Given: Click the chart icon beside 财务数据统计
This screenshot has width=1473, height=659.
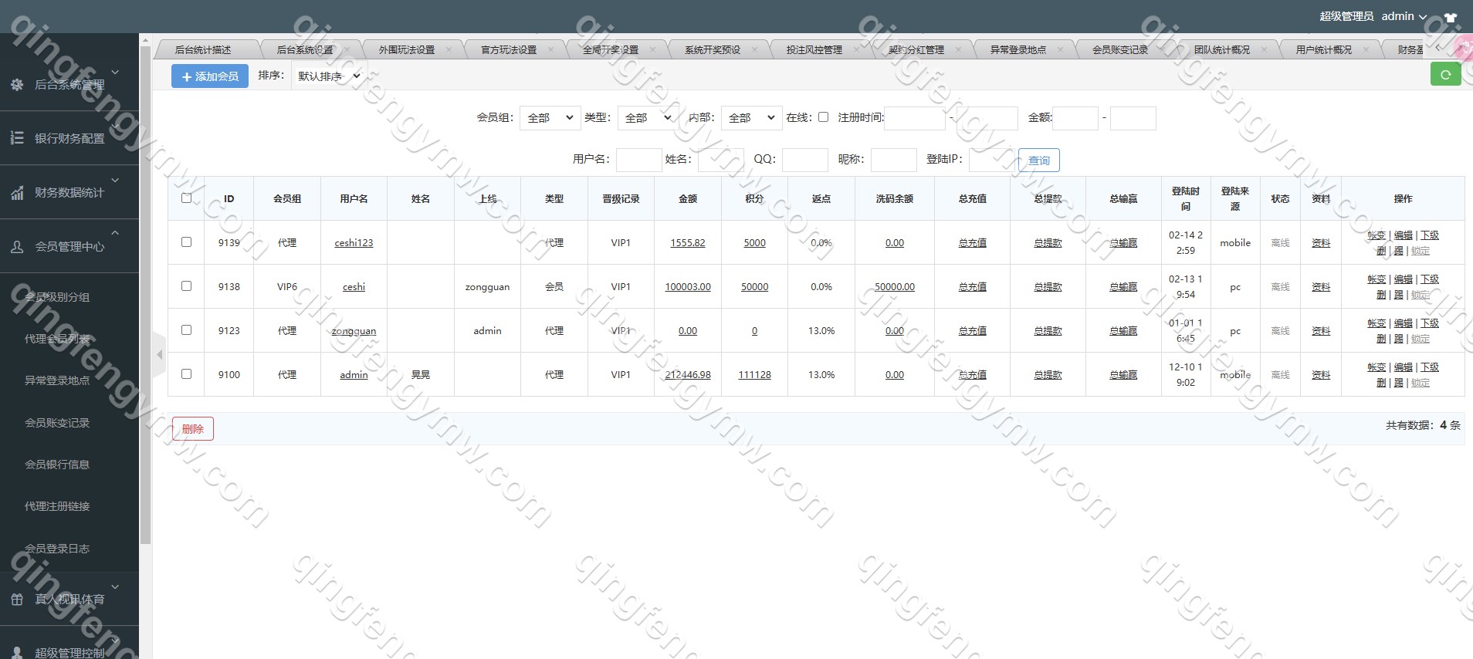Looking at the screenshot, I should [x=17, y=192].
